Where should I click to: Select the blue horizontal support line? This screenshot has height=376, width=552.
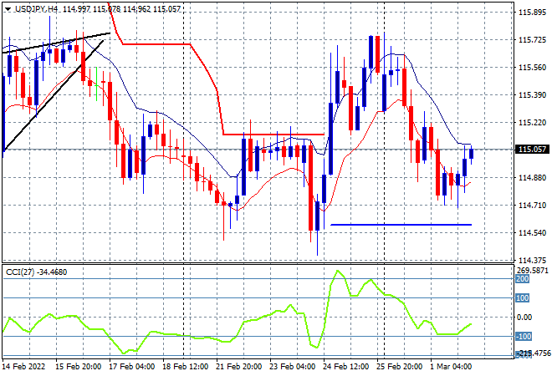pos(401,225)
